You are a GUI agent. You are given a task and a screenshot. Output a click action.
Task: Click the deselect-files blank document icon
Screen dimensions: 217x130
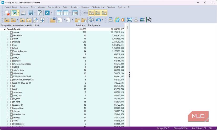pyautogui.click(x=68, y=20)
